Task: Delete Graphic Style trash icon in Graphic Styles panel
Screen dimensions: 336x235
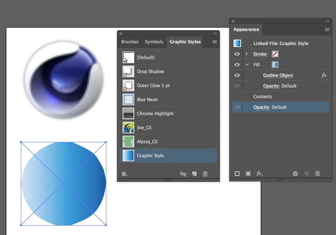Action: [x=205, y=174]
